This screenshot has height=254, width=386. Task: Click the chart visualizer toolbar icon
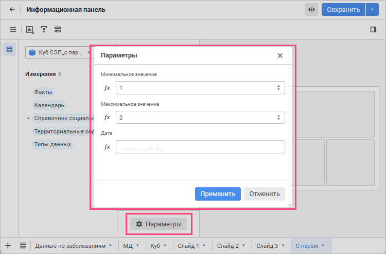tap(30, 29)
